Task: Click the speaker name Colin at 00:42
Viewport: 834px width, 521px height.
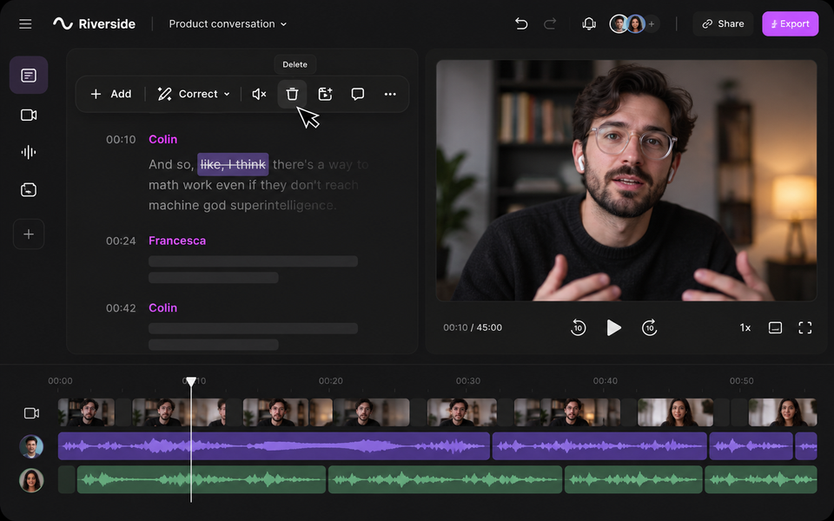Action: click(x=162, y=307)
